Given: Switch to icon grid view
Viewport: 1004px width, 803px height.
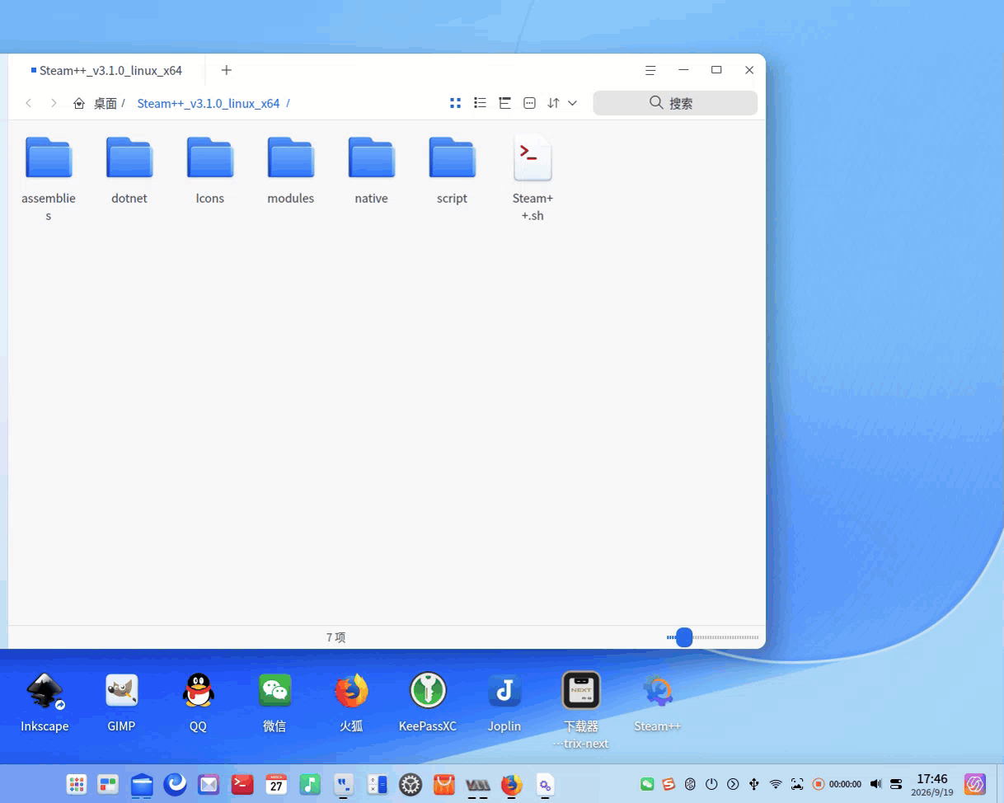Looking at the screenshot, I should 455,103.
